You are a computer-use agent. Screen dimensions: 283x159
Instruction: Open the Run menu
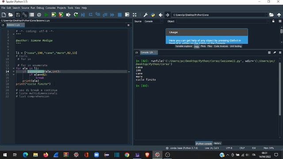pos(33,8)
